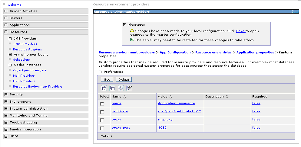Sort table by Name column arrows

click(124, 97)
